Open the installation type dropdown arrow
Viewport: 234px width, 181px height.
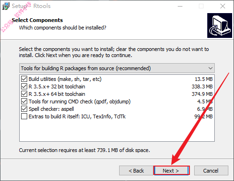coord(211,68)
